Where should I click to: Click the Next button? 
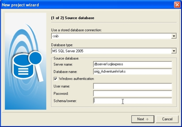[143, 119]
